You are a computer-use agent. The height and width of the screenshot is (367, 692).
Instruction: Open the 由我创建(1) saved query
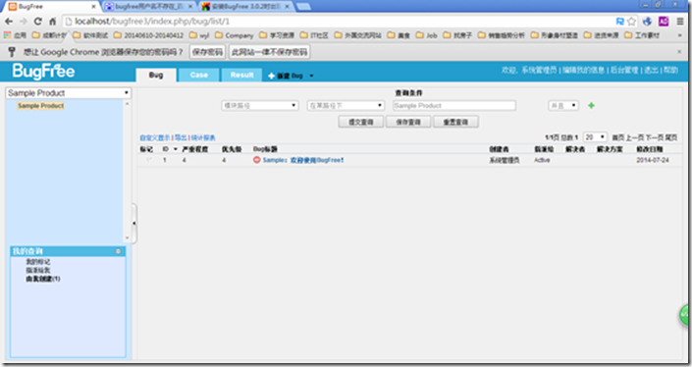click(43, 279)
